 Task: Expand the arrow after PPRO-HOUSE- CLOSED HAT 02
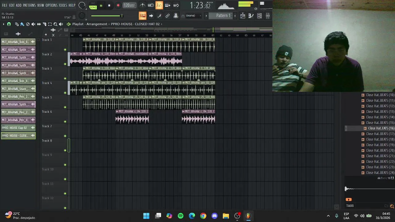[162, 24]
